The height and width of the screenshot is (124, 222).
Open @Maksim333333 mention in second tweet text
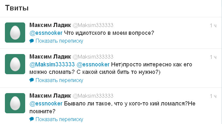pos(52,64)
